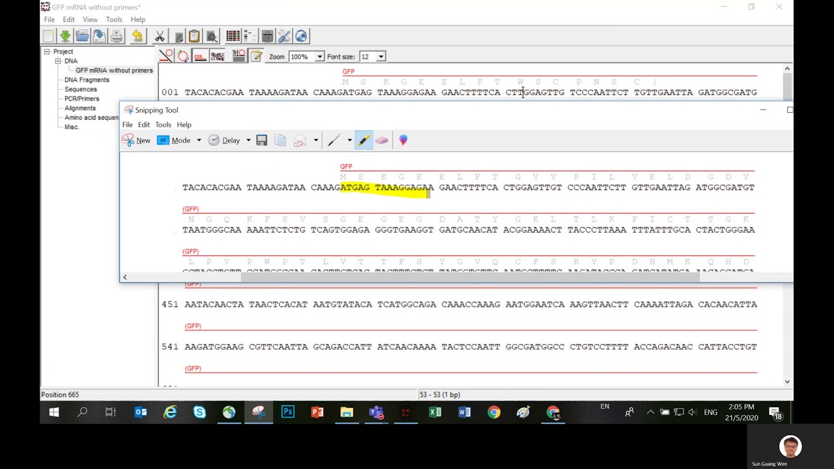This screenshot has height=469, width=834.
Task: Click the New project icon in main toolbar
Action: click(x=49, y=36)
